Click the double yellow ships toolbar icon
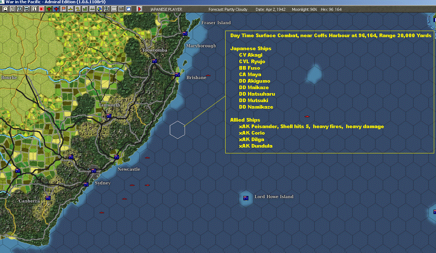436x253 pixels. (x=78, y=9)
